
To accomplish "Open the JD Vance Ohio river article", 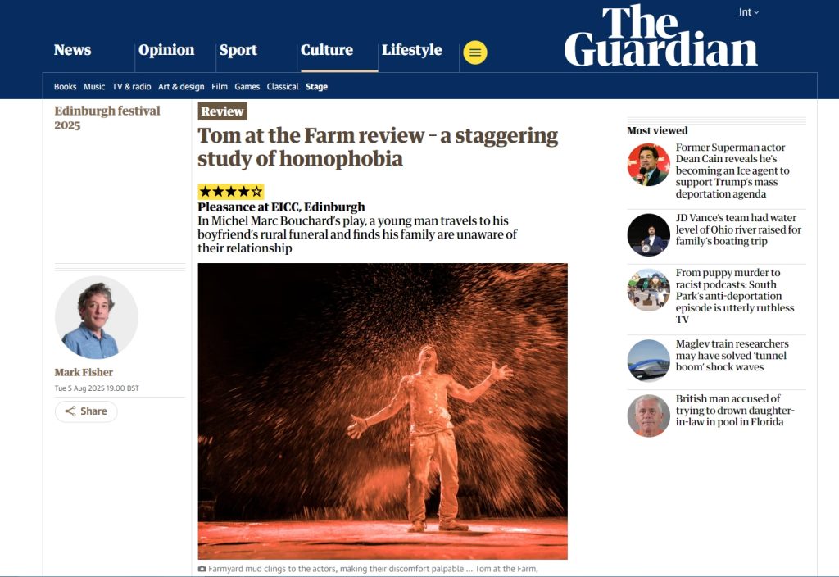I will pyautogui.click(x=738, y=229).
